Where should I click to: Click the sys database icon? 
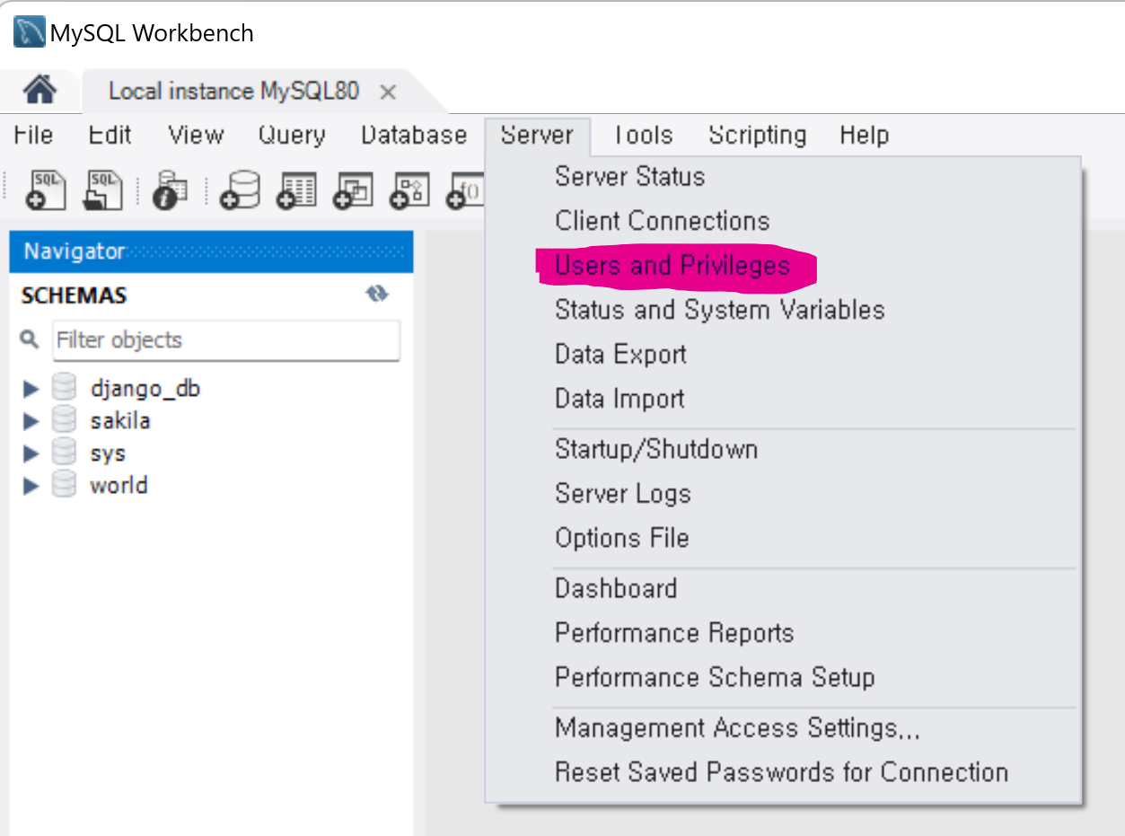[65, 453]
